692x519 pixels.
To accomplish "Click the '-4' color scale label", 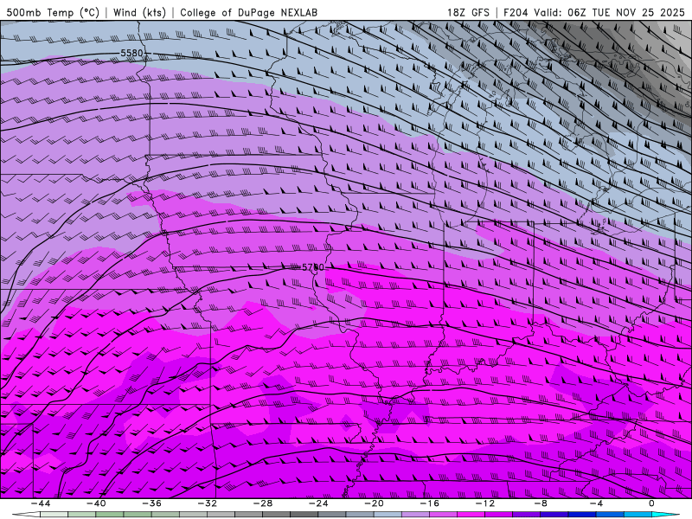I will click(596, 503).
